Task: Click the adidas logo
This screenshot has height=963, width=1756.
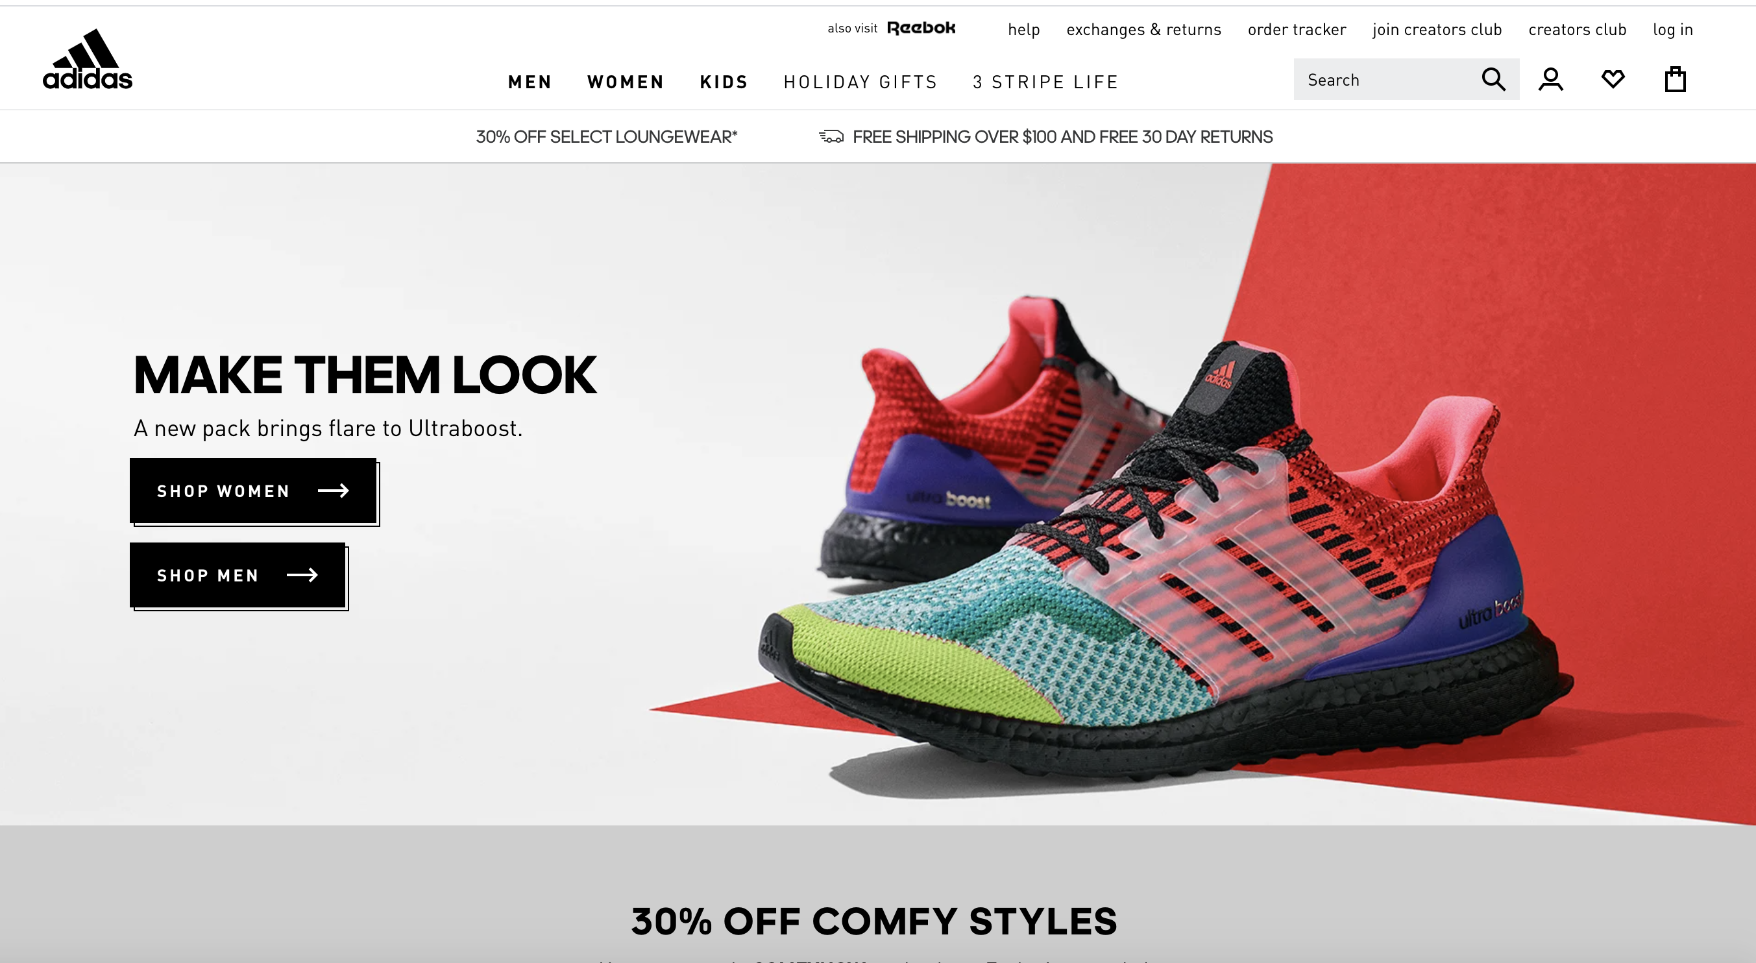Action: (87, 59)
